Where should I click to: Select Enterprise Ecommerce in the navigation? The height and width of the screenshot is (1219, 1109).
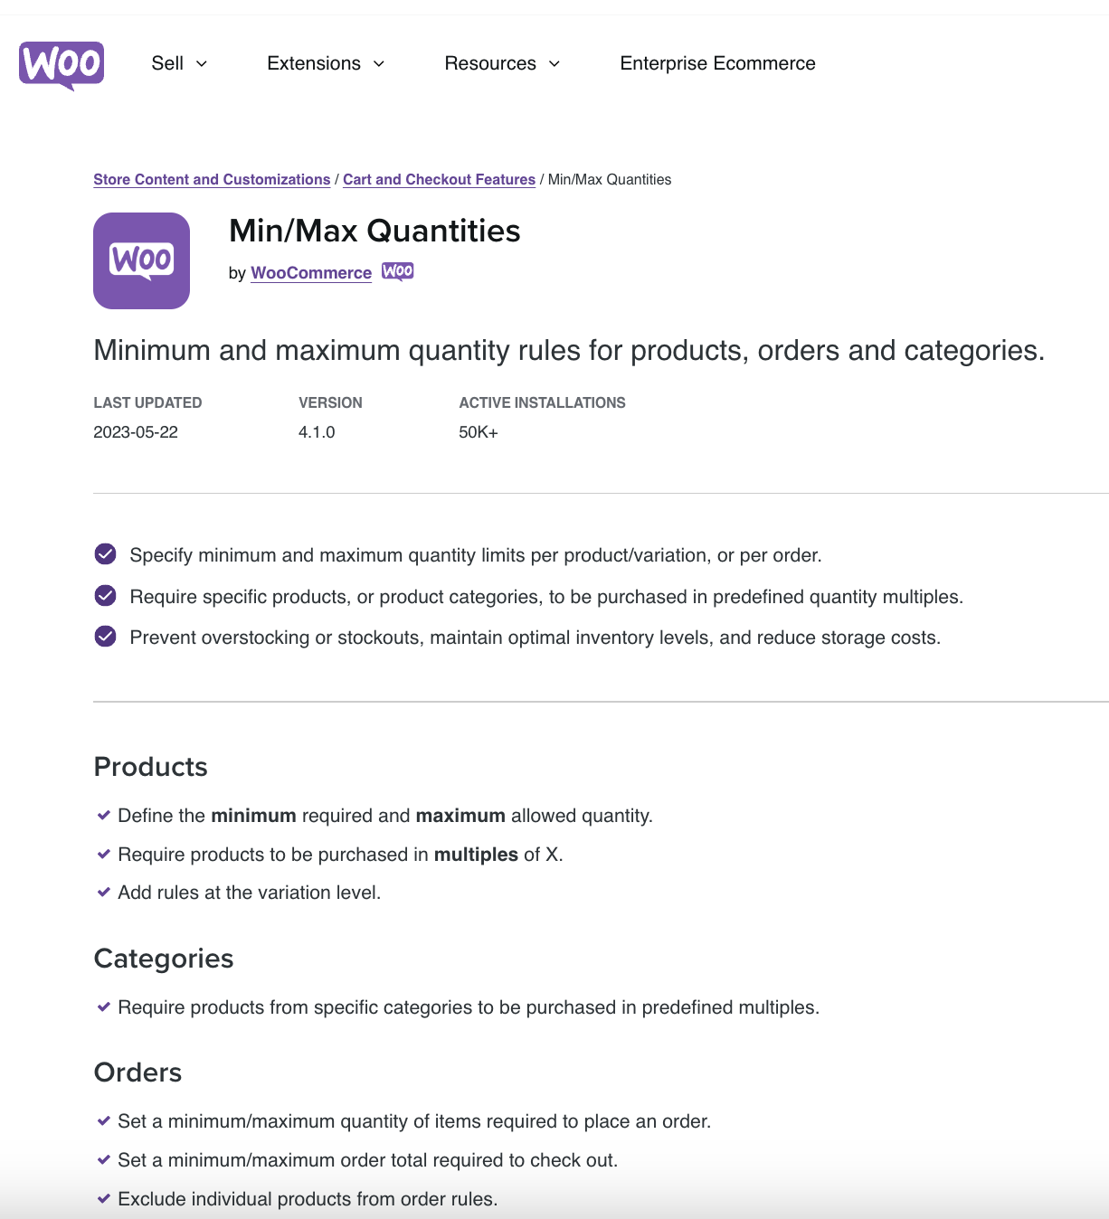coord(716,63)
